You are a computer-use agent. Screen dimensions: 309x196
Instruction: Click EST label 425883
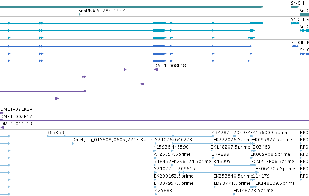click(x=163, y=191)
